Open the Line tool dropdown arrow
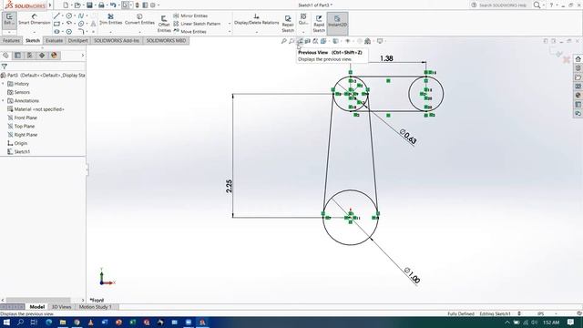Image resolution: width=583 pixels, height=328 pixels. tap(63, 15)
